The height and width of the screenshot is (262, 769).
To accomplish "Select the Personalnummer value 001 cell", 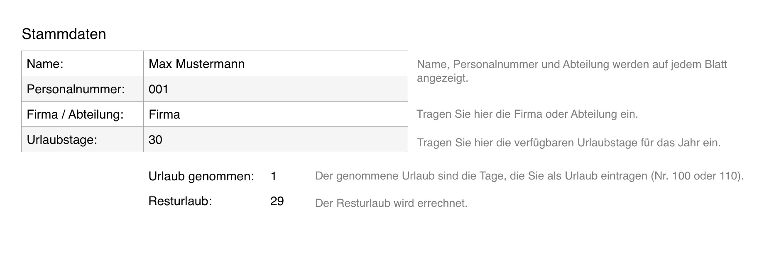I will coord(275,89).
